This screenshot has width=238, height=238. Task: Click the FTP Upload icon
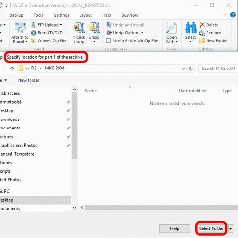coord(33,25)
